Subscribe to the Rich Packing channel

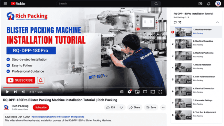click(41, 107)
